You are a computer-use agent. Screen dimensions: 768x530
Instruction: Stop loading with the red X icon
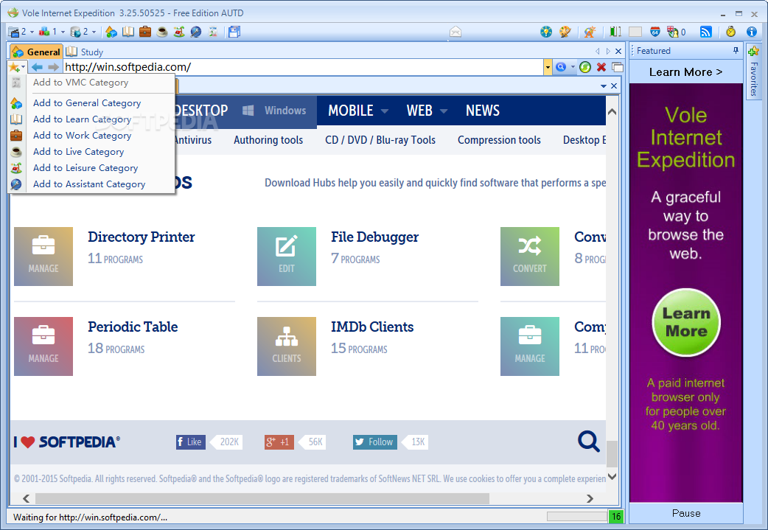[601, 67]
